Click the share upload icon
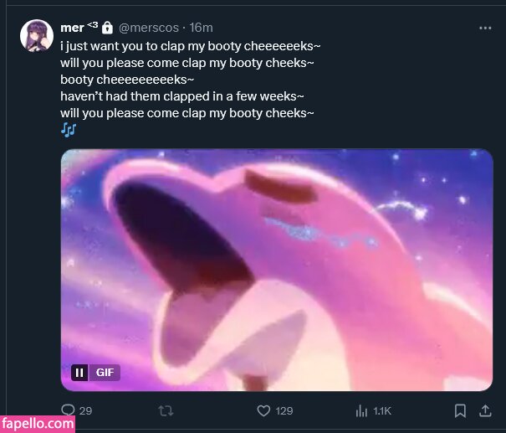 [485, 410]
